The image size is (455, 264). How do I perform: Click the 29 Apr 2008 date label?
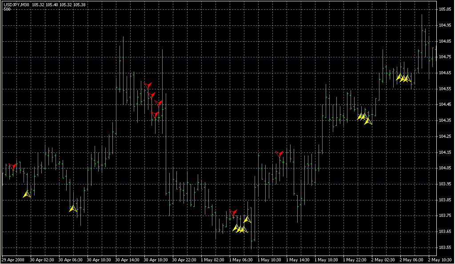point(13,260)
